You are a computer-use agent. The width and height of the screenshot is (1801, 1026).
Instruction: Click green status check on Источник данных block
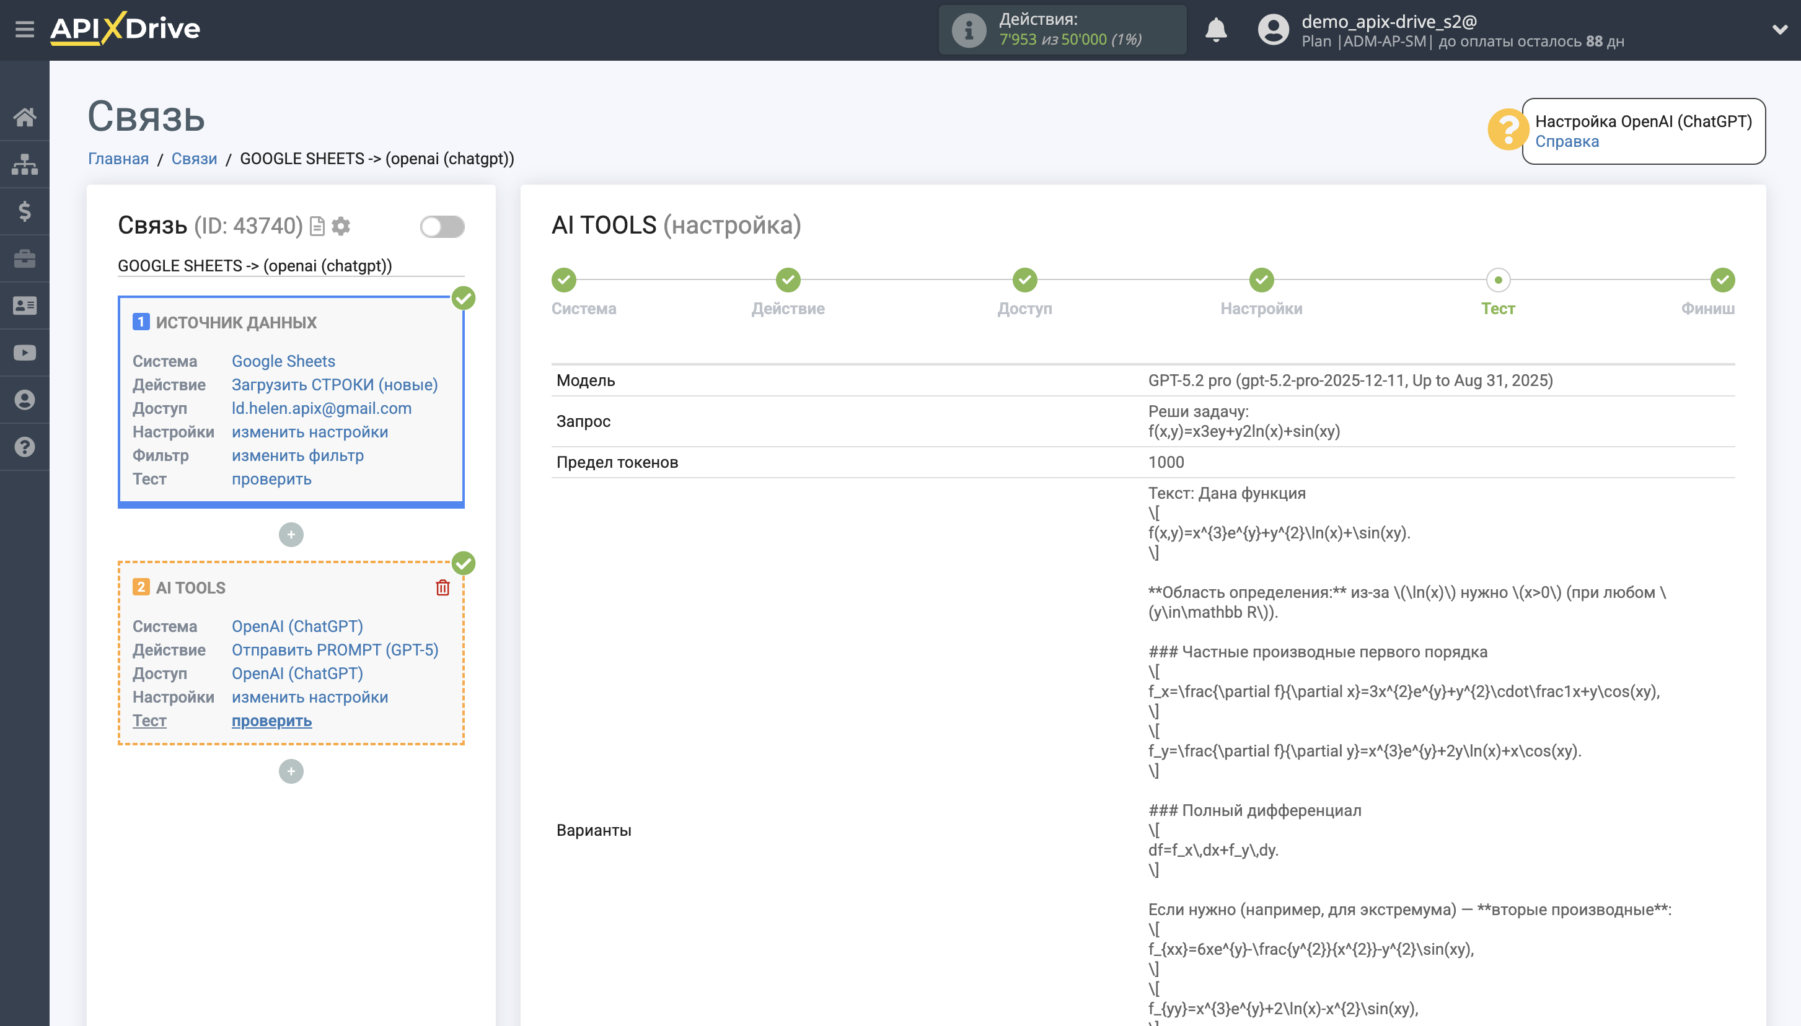point(463,299)
